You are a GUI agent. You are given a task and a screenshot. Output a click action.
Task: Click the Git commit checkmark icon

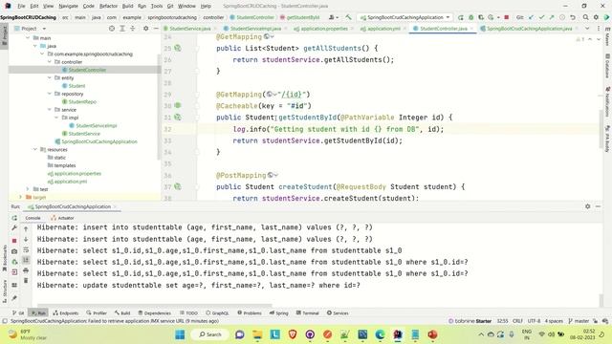click(541, 17)
